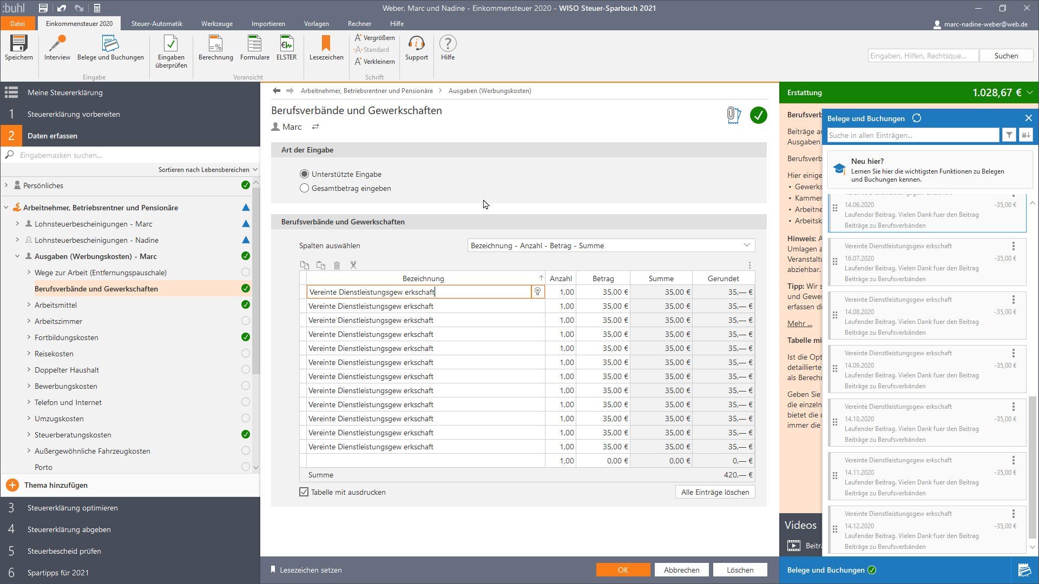The width and height of the screenshot is (1039, 584).
Task: Expand the Arbeitsmittel node
Action: 29,305
